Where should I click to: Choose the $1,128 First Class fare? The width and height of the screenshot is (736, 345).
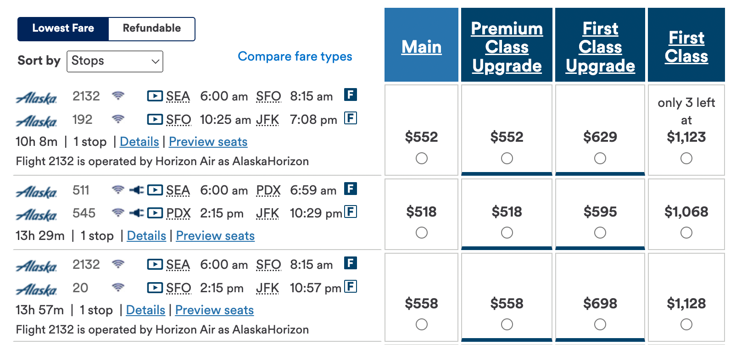pyautogui.click(x=686, y=324)
